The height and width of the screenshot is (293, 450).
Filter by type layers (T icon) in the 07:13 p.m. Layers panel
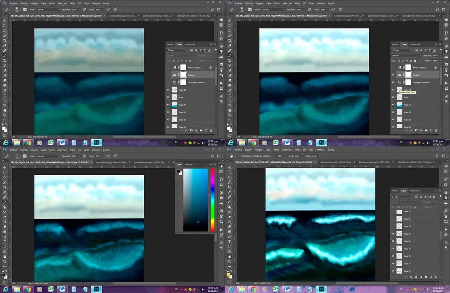pyautogui.click(x=426, y=50)
